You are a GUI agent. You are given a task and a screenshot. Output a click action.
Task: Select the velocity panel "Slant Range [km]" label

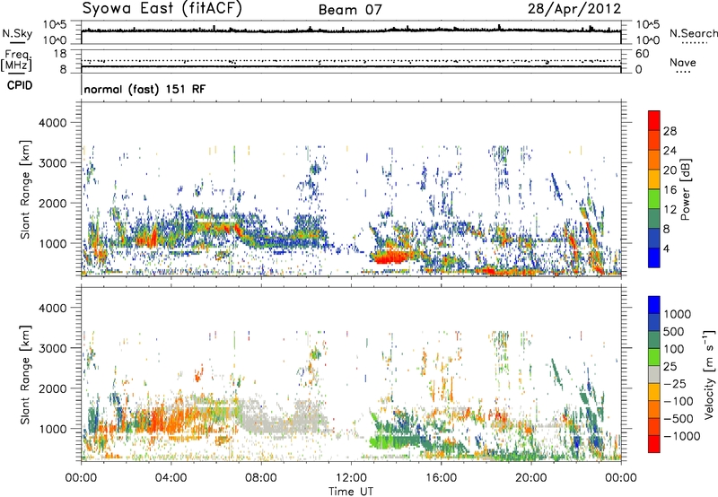25,375
